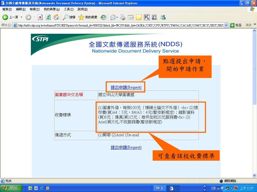Image resolution: width=257 pixels, height=192 pixels.
Task: Click the bottom 提出申請(Request) link
Action: pyautogui.click(x=126, y=147)
